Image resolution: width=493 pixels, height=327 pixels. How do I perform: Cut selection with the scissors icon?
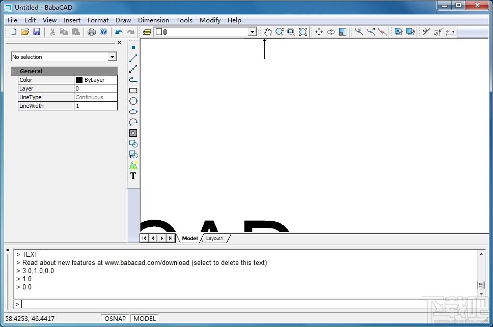pos(52,32)
